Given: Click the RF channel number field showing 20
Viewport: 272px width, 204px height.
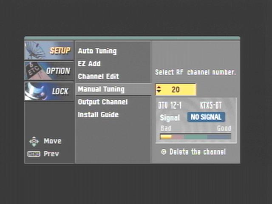Looking at the screenshot, I should click(x=176, y=90).
